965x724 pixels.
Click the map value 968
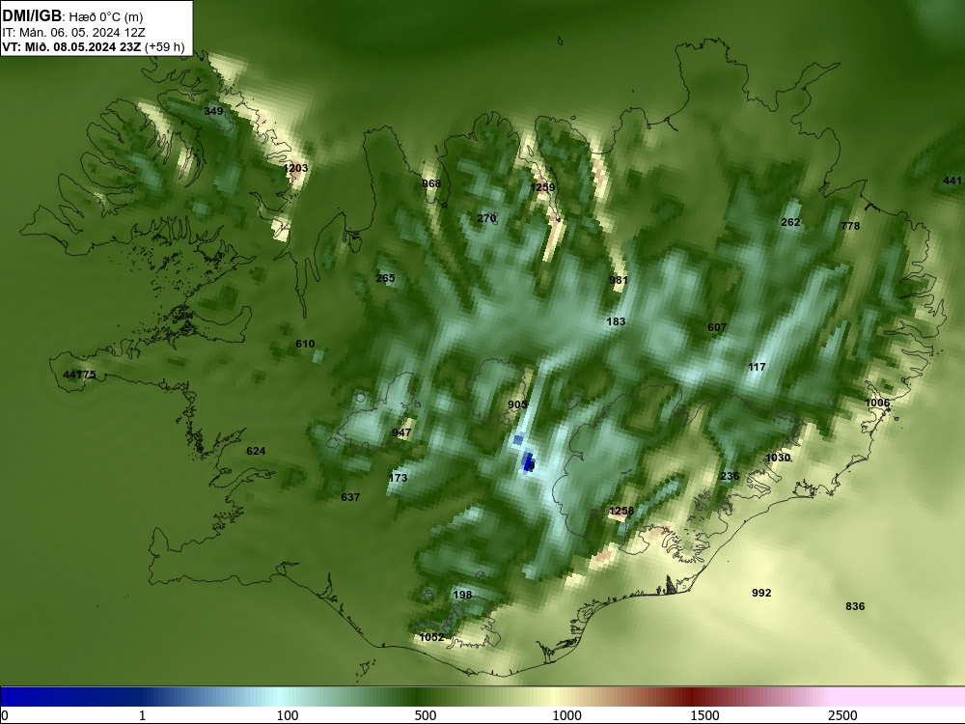click(x=431, y=183)
